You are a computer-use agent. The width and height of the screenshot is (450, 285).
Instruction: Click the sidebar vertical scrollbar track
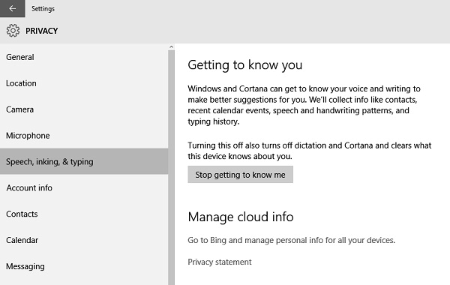click(x=171, y=167)
